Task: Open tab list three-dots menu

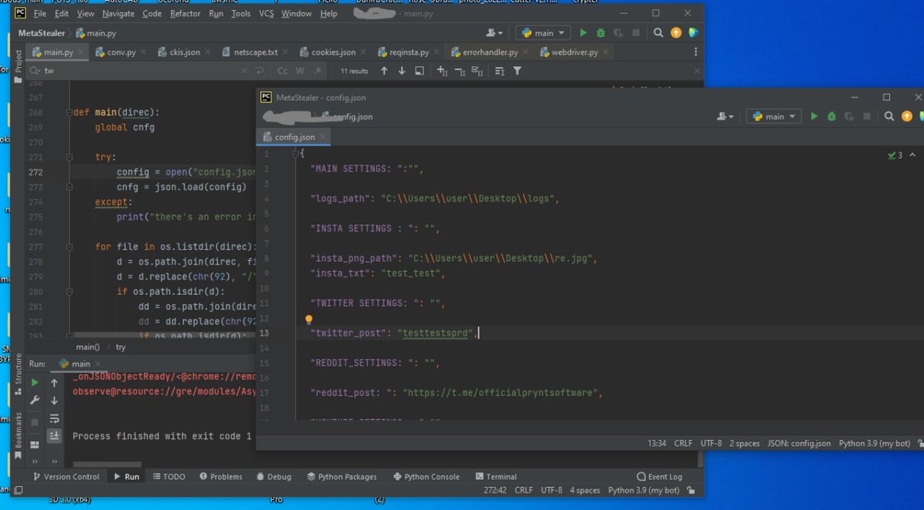Action: point(696,52)
